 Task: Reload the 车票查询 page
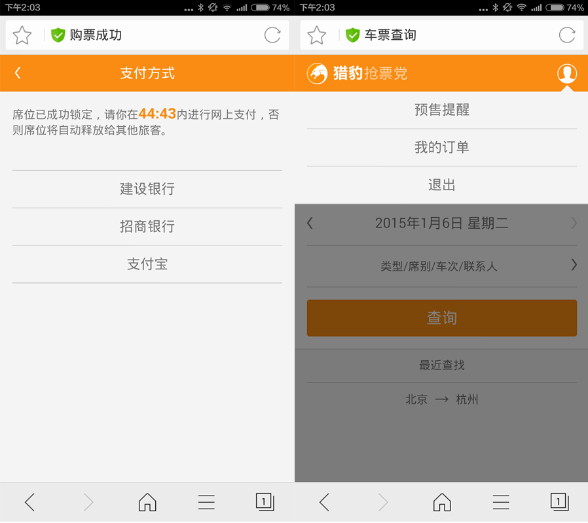pyautogui.click(x=567, y=35)
